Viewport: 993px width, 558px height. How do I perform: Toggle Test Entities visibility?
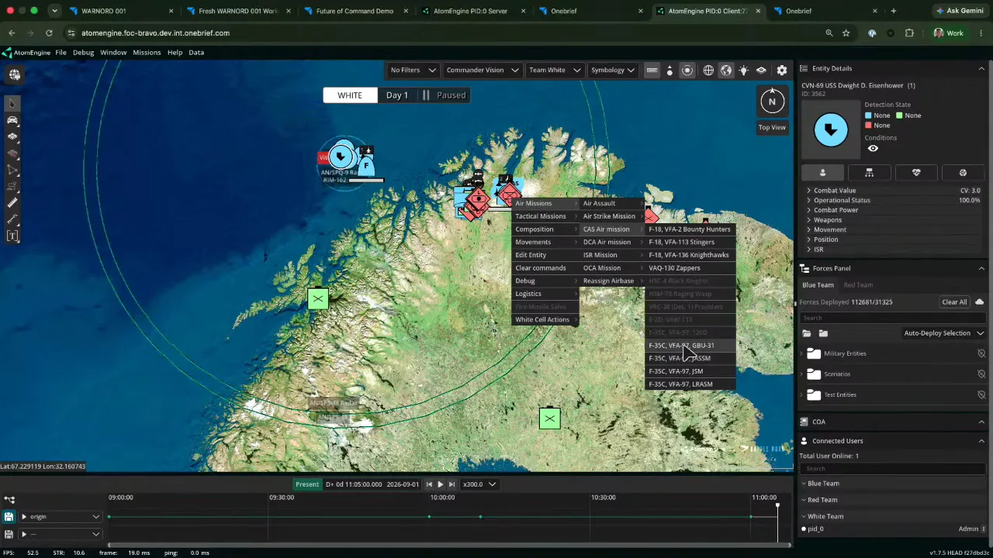(x=981, y=394)
